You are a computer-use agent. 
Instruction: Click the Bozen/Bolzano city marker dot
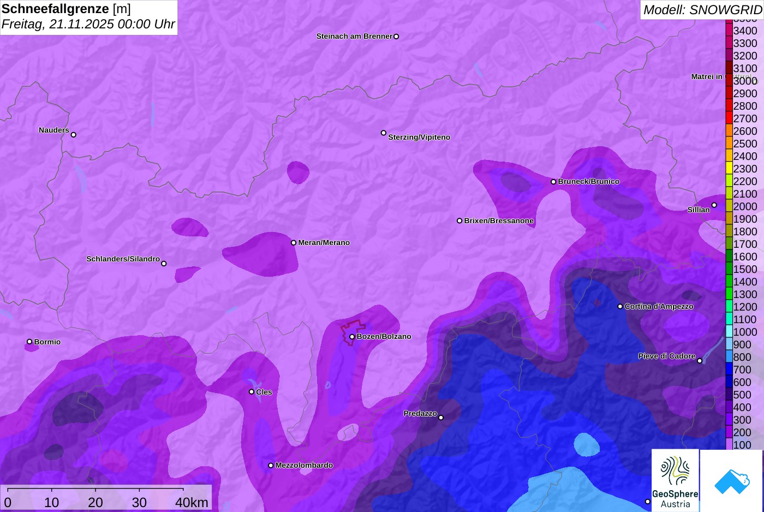point(352,337)
